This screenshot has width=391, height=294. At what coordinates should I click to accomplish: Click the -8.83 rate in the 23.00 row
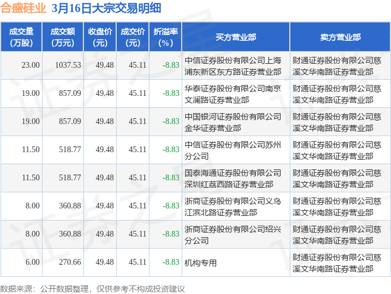coord(171,65)
